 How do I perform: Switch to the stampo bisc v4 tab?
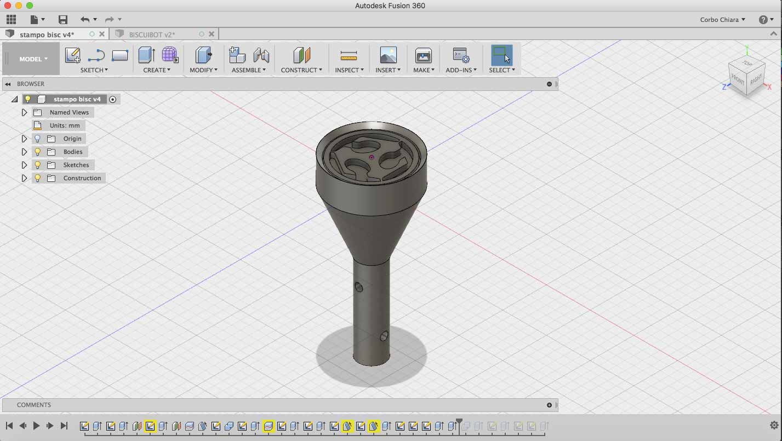click(47, 35)
